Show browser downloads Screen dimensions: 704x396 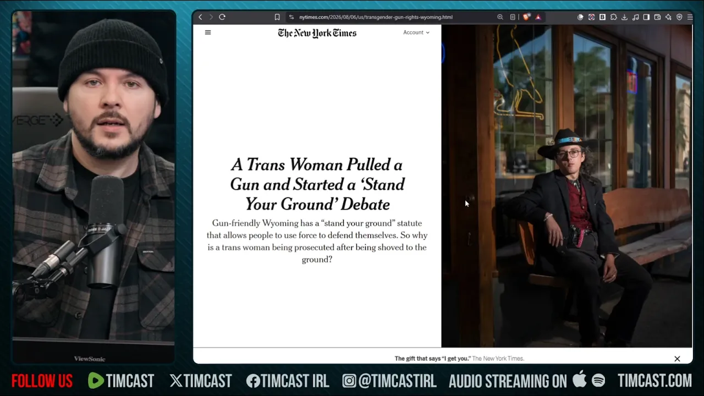pyautogui.click(x=624, y=17)
